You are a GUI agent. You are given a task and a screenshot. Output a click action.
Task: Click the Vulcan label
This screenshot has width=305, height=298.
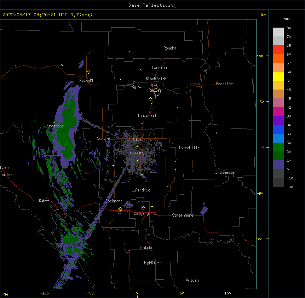tap(192, 280)
